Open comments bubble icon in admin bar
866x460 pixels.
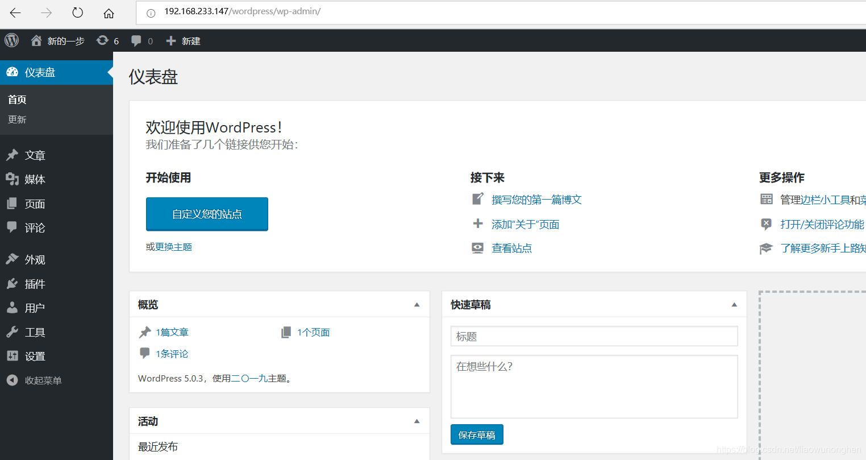tap(136, 40)
